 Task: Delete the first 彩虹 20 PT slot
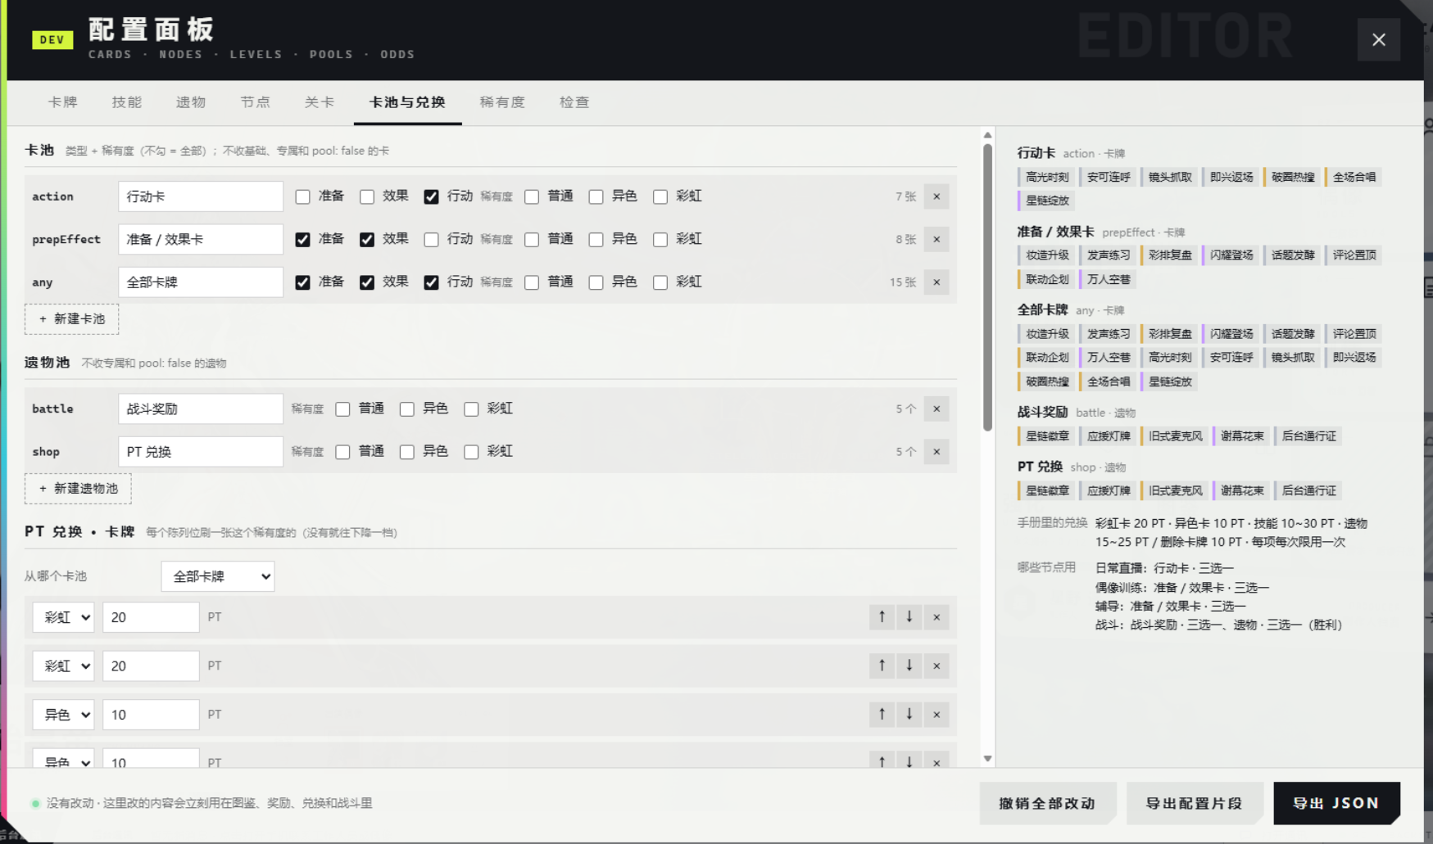tap(936, 616)
